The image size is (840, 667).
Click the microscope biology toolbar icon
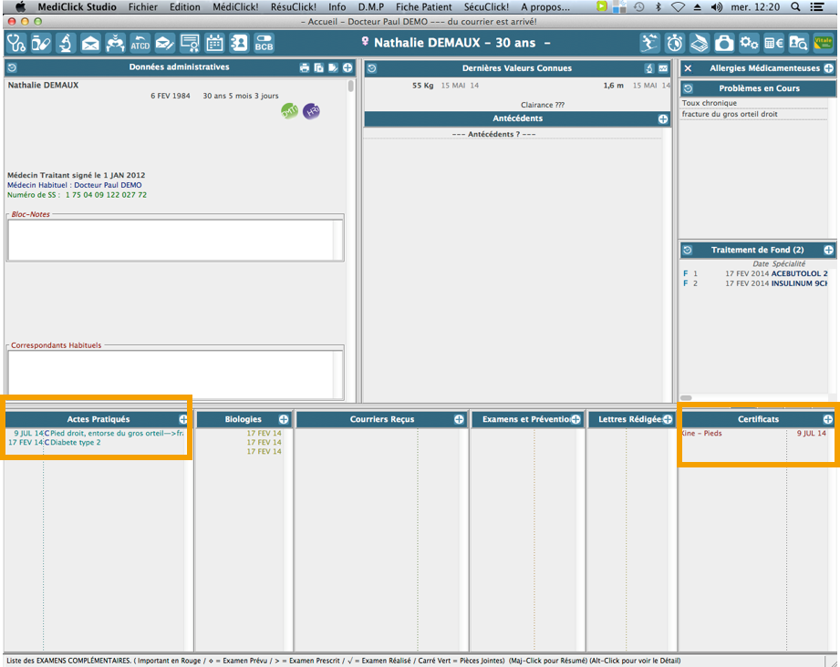pyautogui.click(x=66, y=43)
